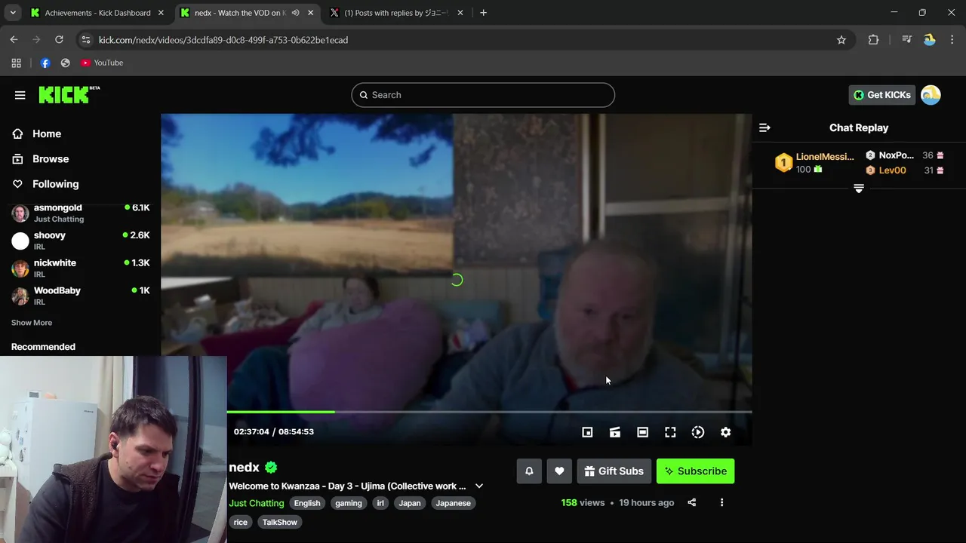Open the browser extensions menu

pyautogui.click(x=873, y=40)
